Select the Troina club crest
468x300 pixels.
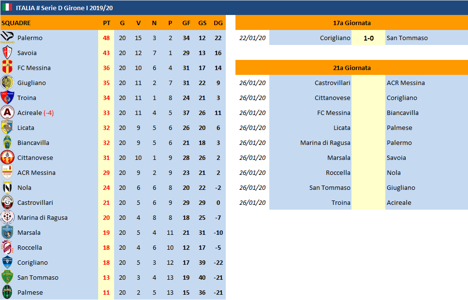pyautogui.click(x=7, y=98)
